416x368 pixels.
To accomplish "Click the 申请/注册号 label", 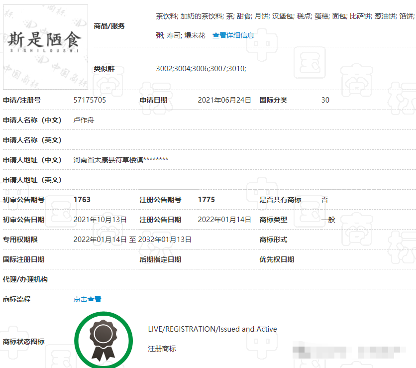I will 22,100.
